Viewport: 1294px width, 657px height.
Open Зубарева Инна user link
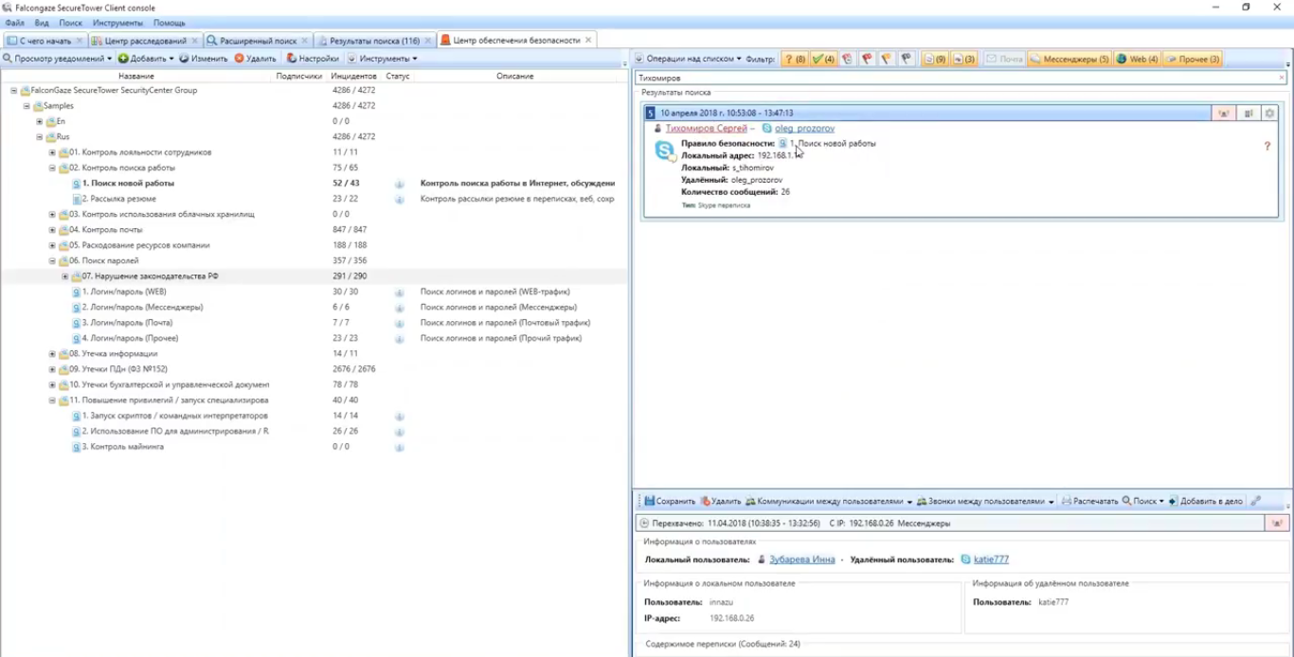(801, 559)
